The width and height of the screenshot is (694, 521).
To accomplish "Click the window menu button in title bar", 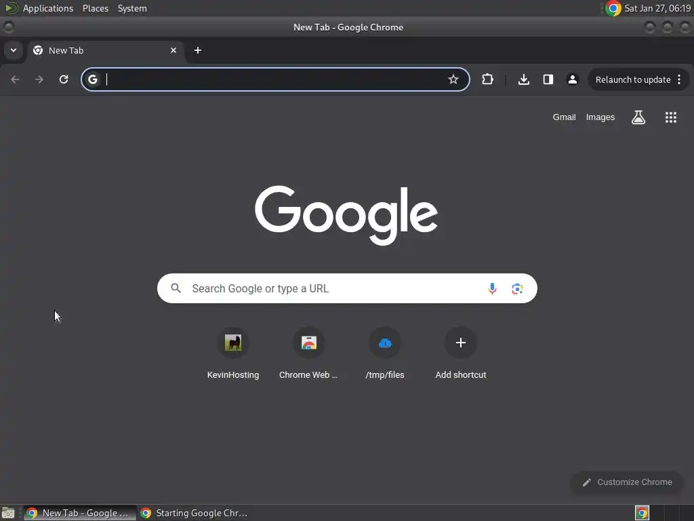I will pos(8,27).
